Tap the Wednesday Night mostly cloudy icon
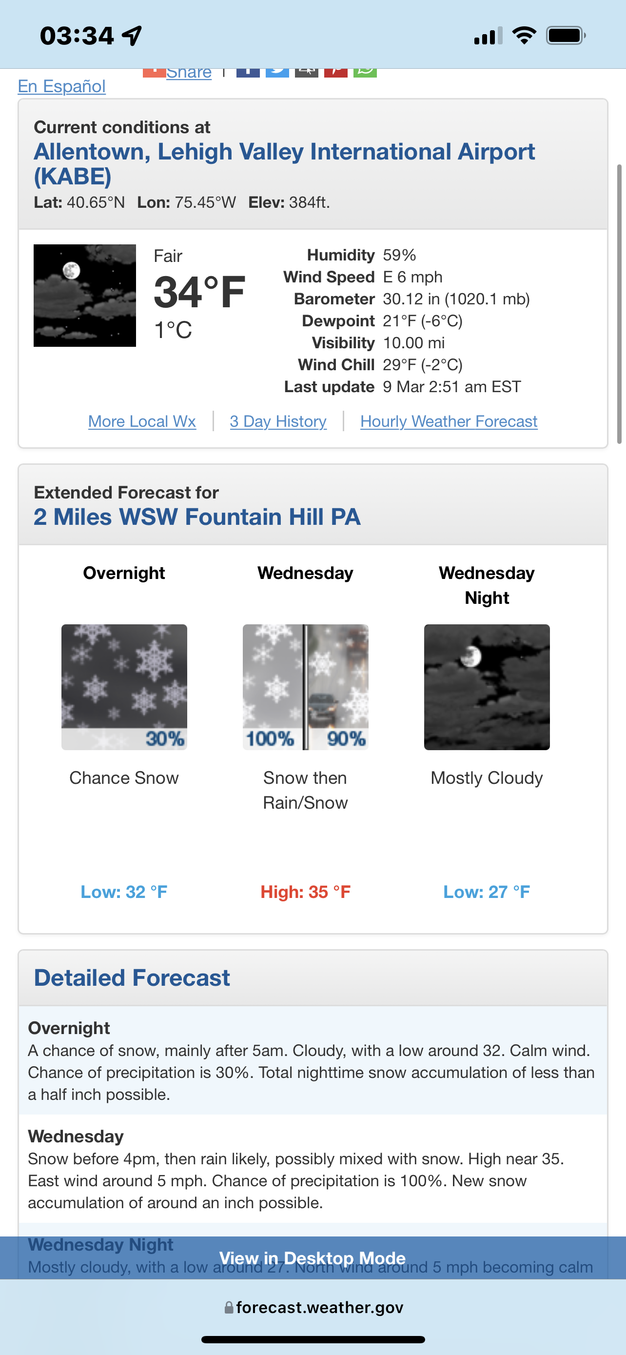626x1355 pixels. click(x=487, y=686)
